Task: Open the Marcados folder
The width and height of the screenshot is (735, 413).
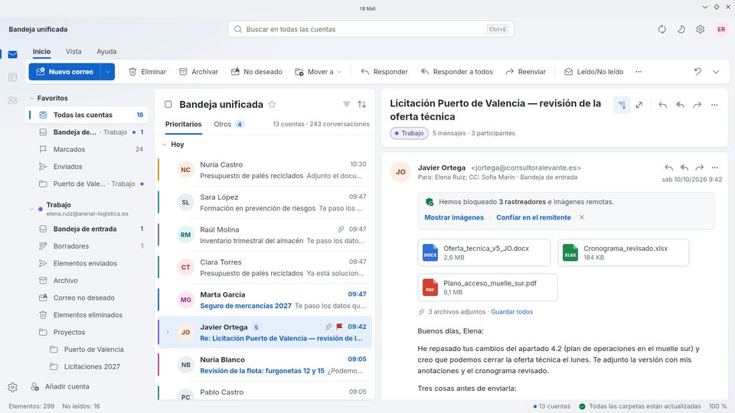Action: click(x=87, y=149)
